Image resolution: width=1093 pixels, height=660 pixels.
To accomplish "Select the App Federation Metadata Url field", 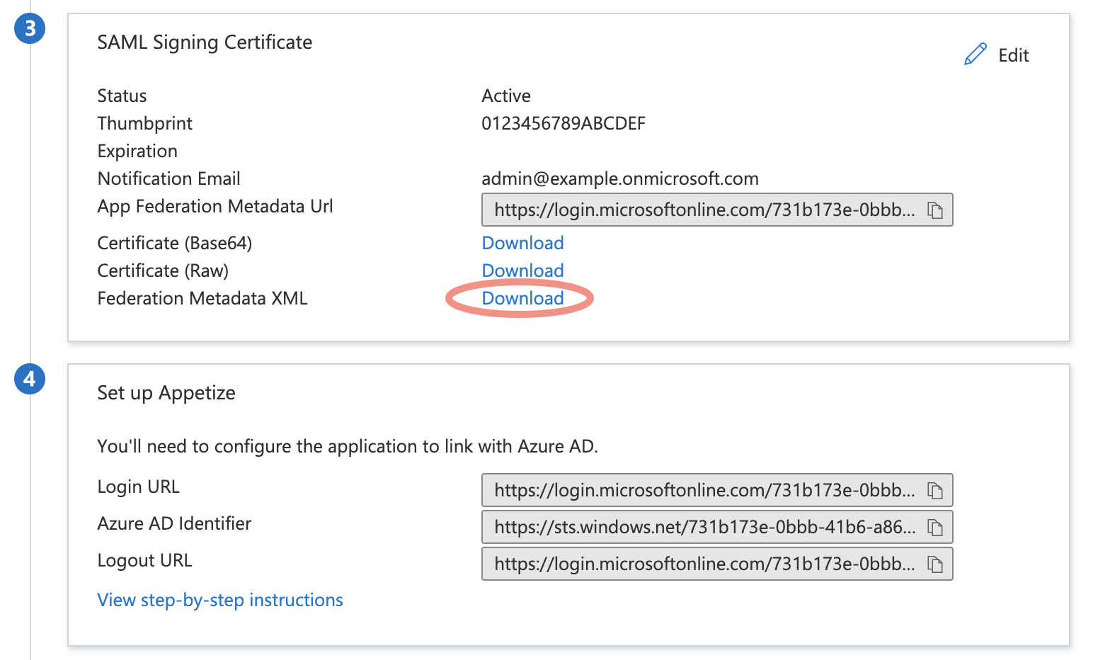I will (x=704, y=210).
